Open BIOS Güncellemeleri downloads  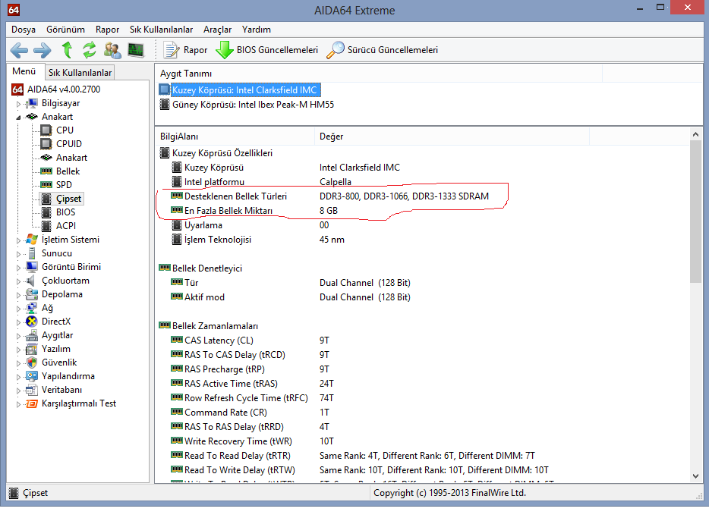pyautogui.click(x=266, y=50)
